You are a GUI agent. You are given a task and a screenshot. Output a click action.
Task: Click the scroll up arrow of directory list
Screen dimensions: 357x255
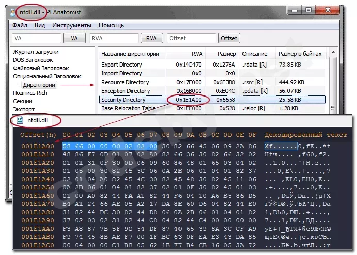coord(333,53)
